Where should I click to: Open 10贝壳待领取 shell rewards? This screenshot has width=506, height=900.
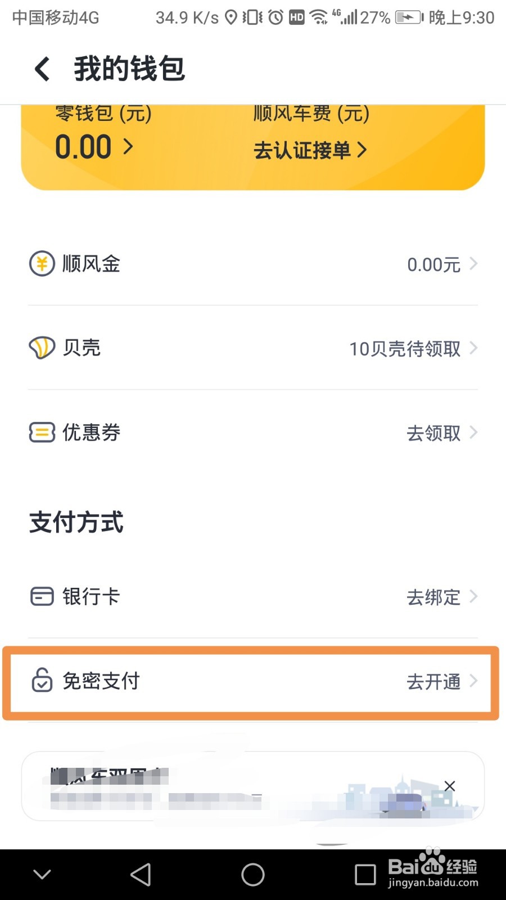pyautogui.click(x=413, y=348)
